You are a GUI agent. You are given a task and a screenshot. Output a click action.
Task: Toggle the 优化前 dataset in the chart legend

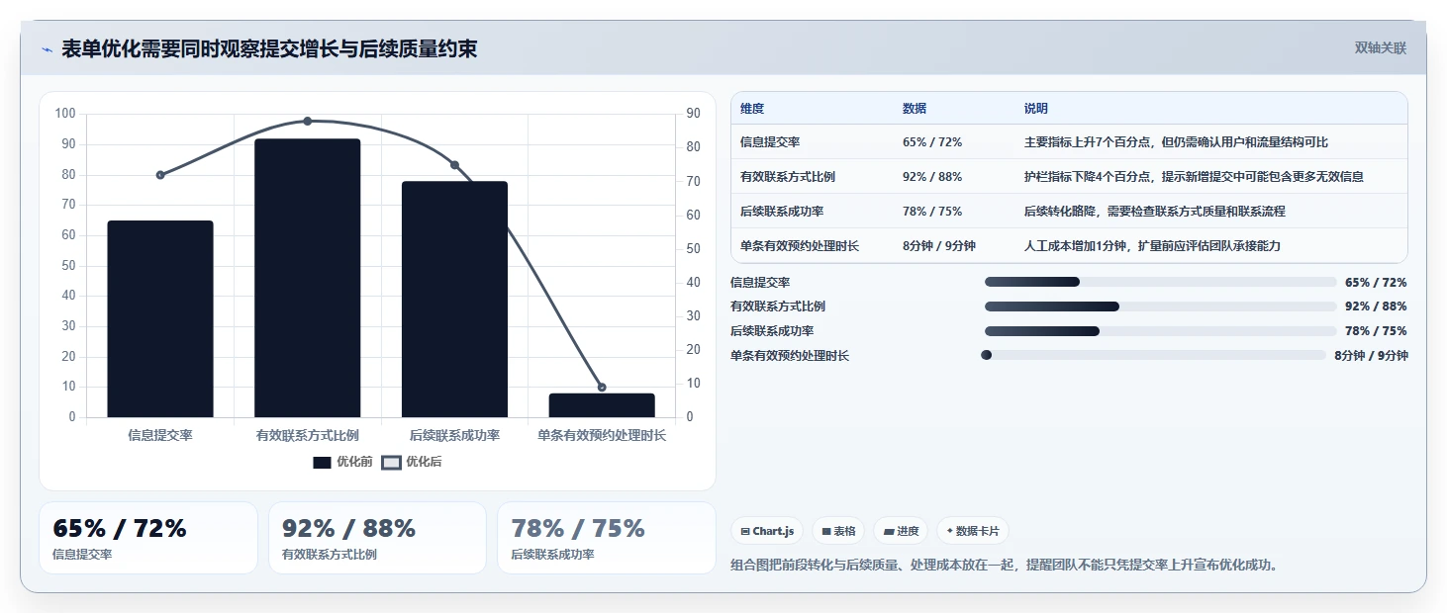342,462
